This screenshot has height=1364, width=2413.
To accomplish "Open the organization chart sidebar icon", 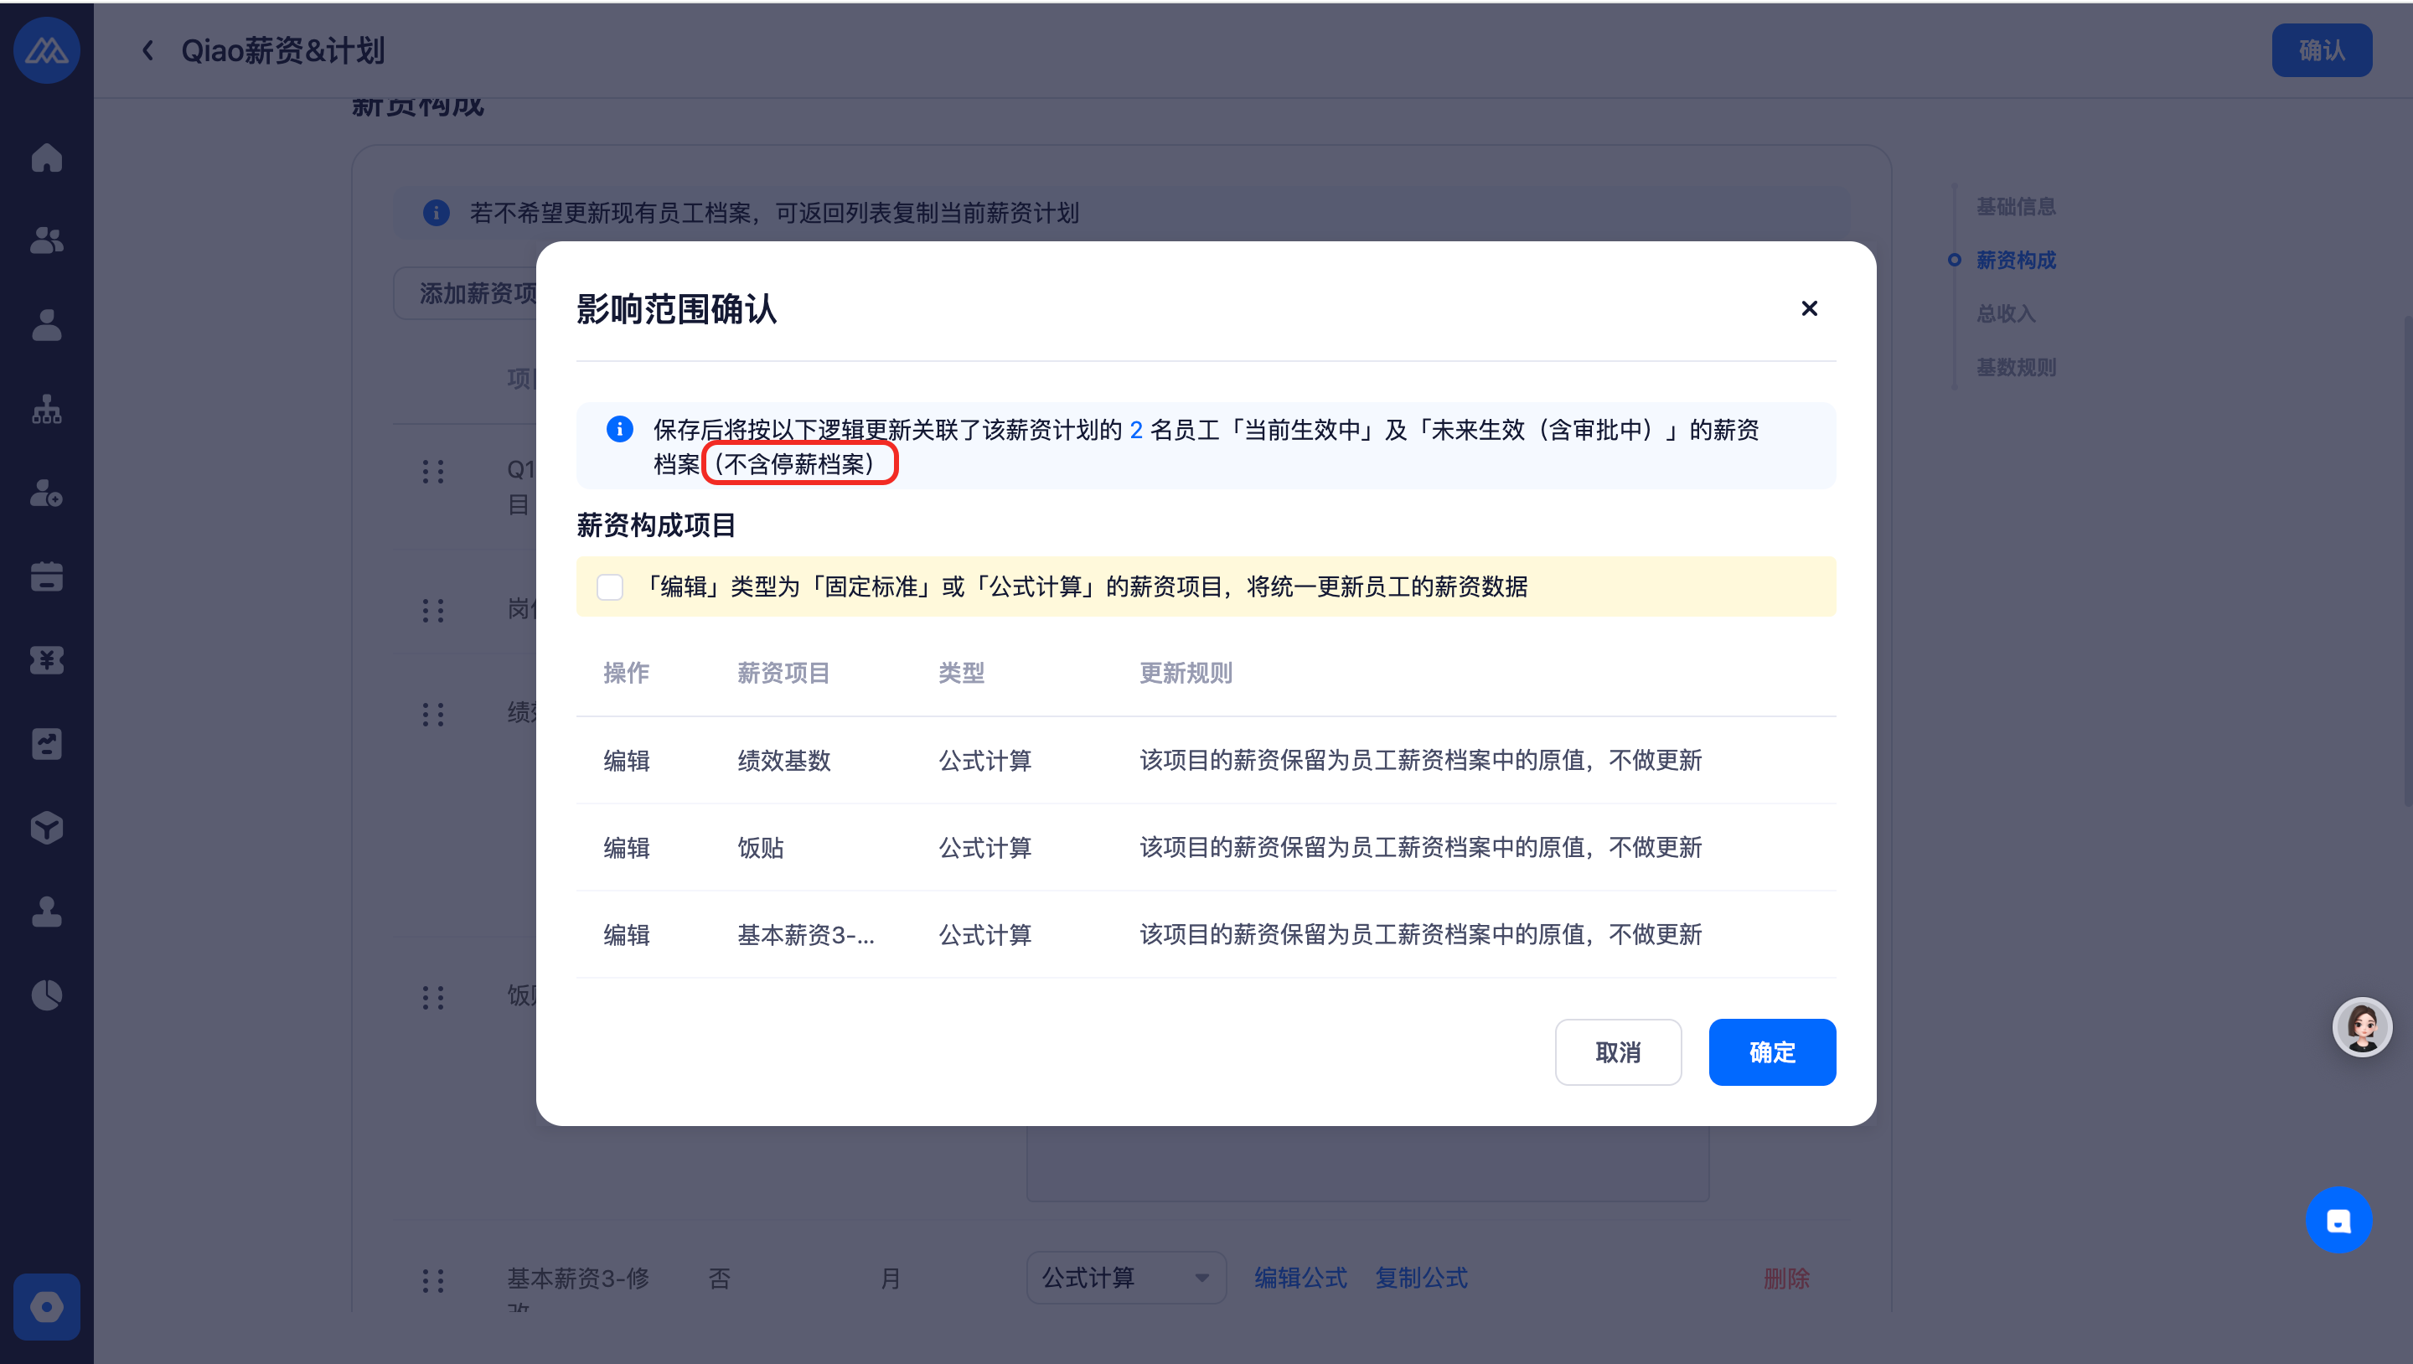I will [46, 409].
